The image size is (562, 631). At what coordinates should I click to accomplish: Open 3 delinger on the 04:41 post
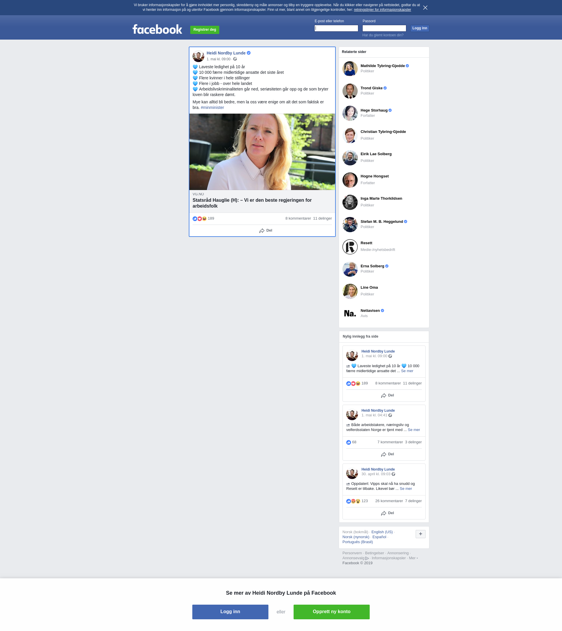(413, 442)
